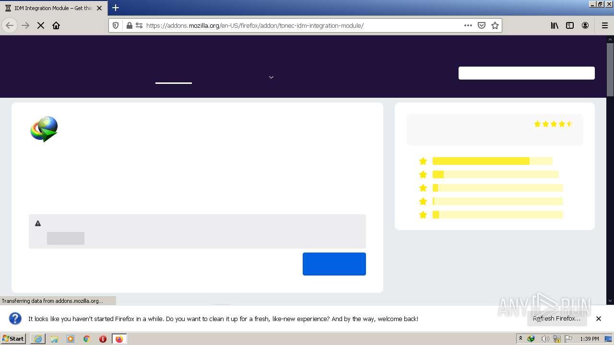Select the IDM Integration Module tab

[53, 8]
